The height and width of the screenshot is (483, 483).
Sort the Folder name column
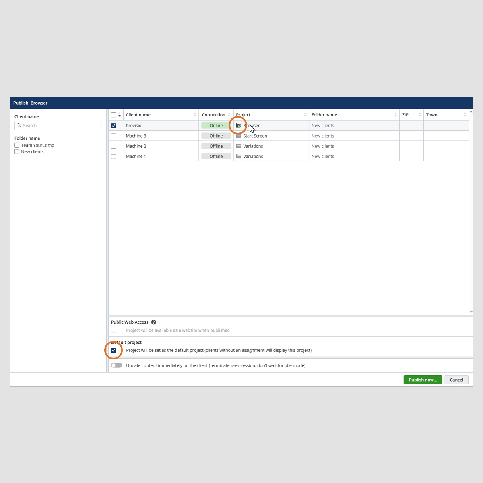396,115
